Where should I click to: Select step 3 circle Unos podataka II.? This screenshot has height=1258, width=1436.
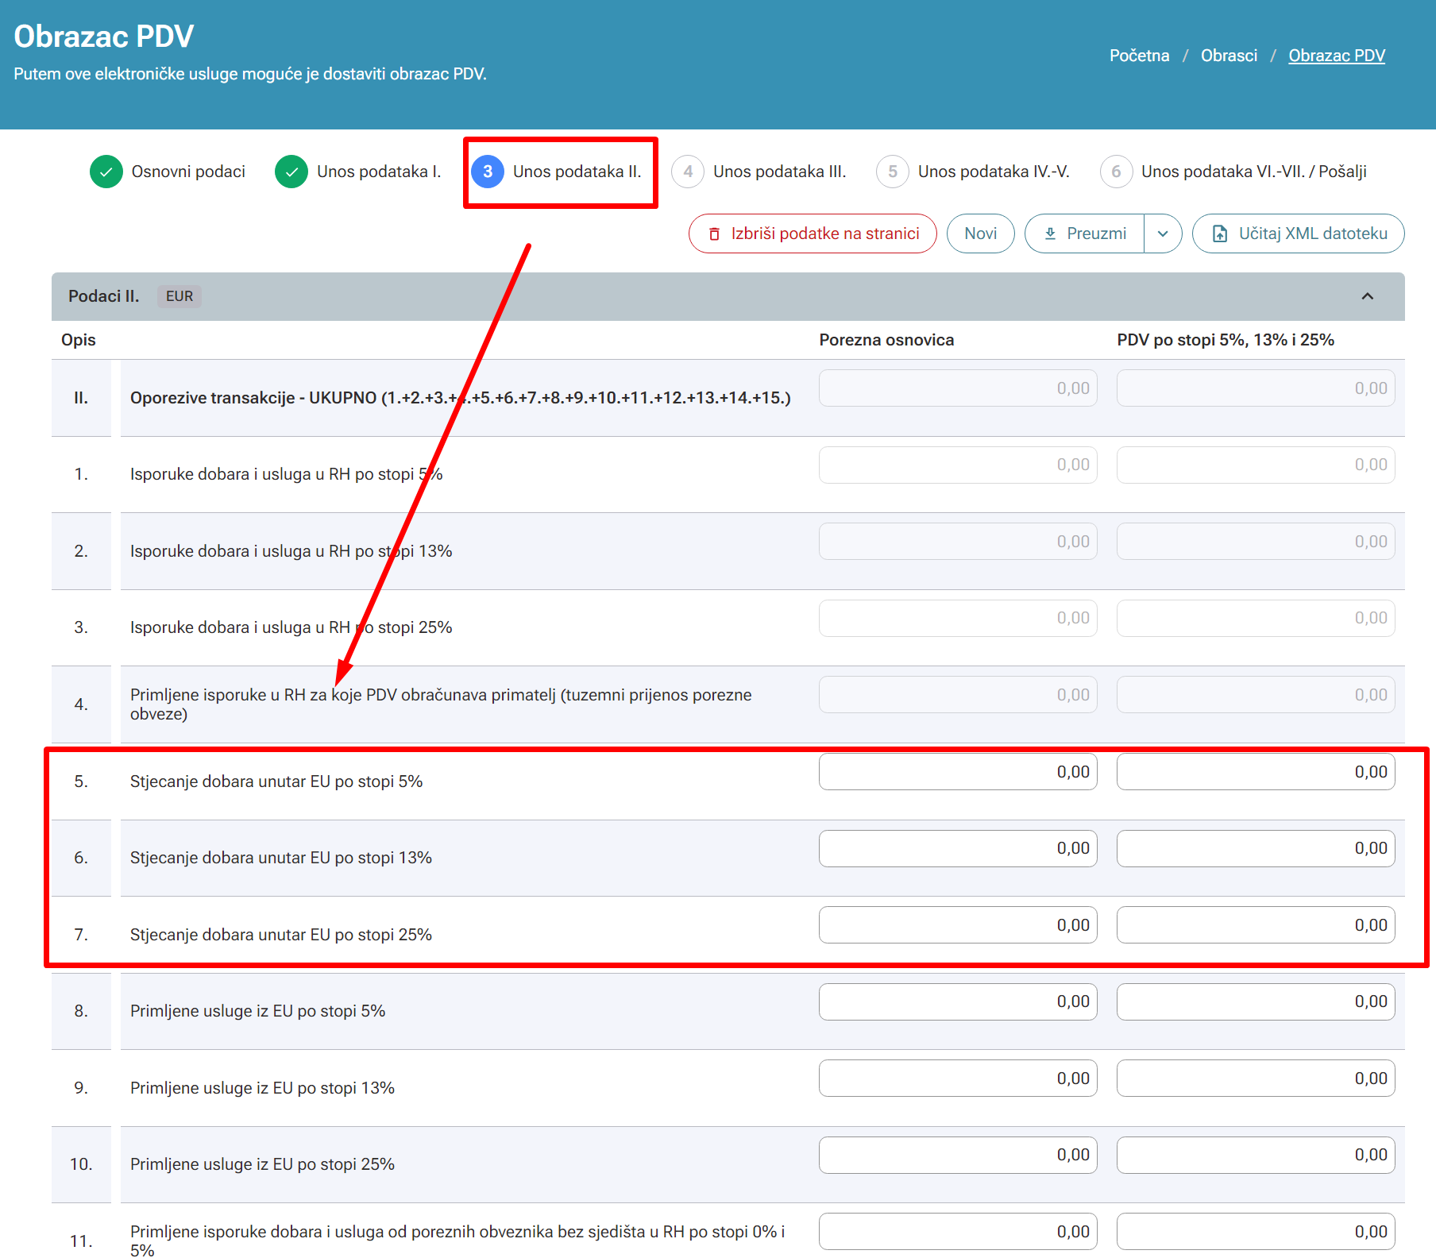[488, 172]
